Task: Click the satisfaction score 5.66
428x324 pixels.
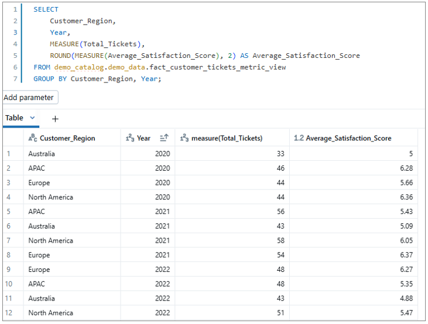Action: 406,182
